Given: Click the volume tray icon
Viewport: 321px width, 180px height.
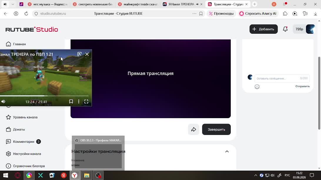Looking at the screenshot, I should (272, 175).
